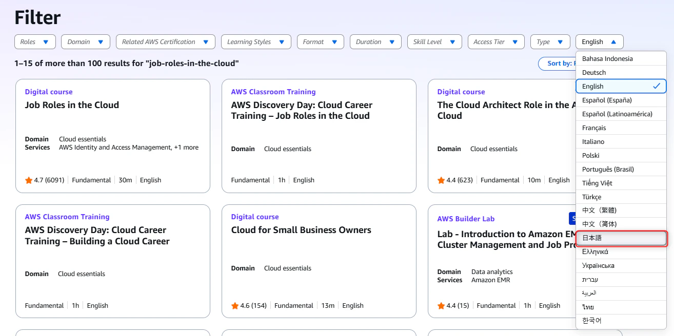Select Español (Latinoamérica) option
The height and width of the screenshot is (336, 674).
(621, 114)
